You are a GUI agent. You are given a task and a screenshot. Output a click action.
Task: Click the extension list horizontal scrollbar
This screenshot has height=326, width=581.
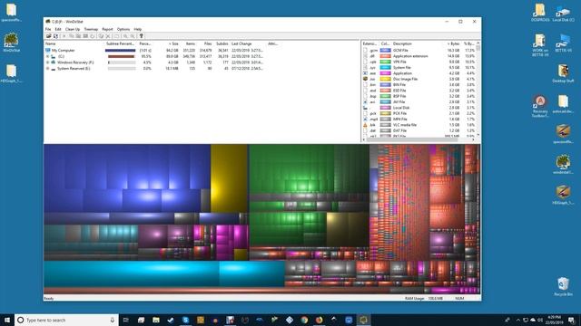point(419,139)
